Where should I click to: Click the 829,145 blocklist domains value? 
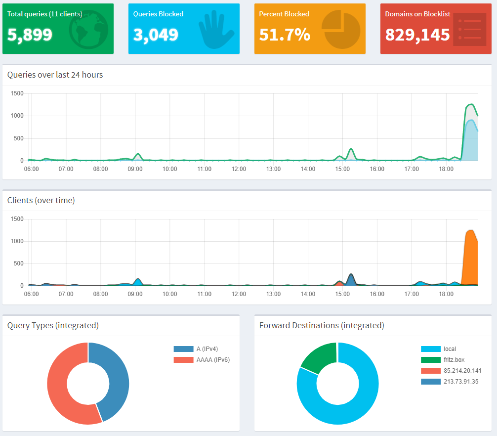[x=417, y=35]
